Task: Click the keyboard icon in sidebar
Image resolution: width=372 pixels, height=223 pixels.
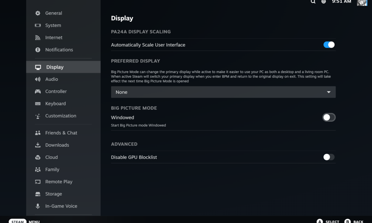Action: click(38, 103)
